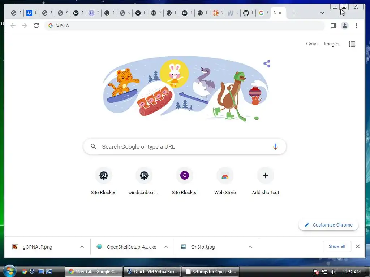Open the Winter Games Google Doodle
Screen dimensions: 370x277
click(x=185, y=89)
